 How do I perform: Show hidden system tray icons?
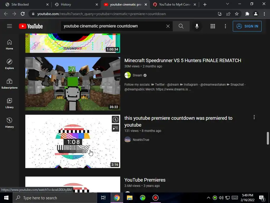click(208, 198)
